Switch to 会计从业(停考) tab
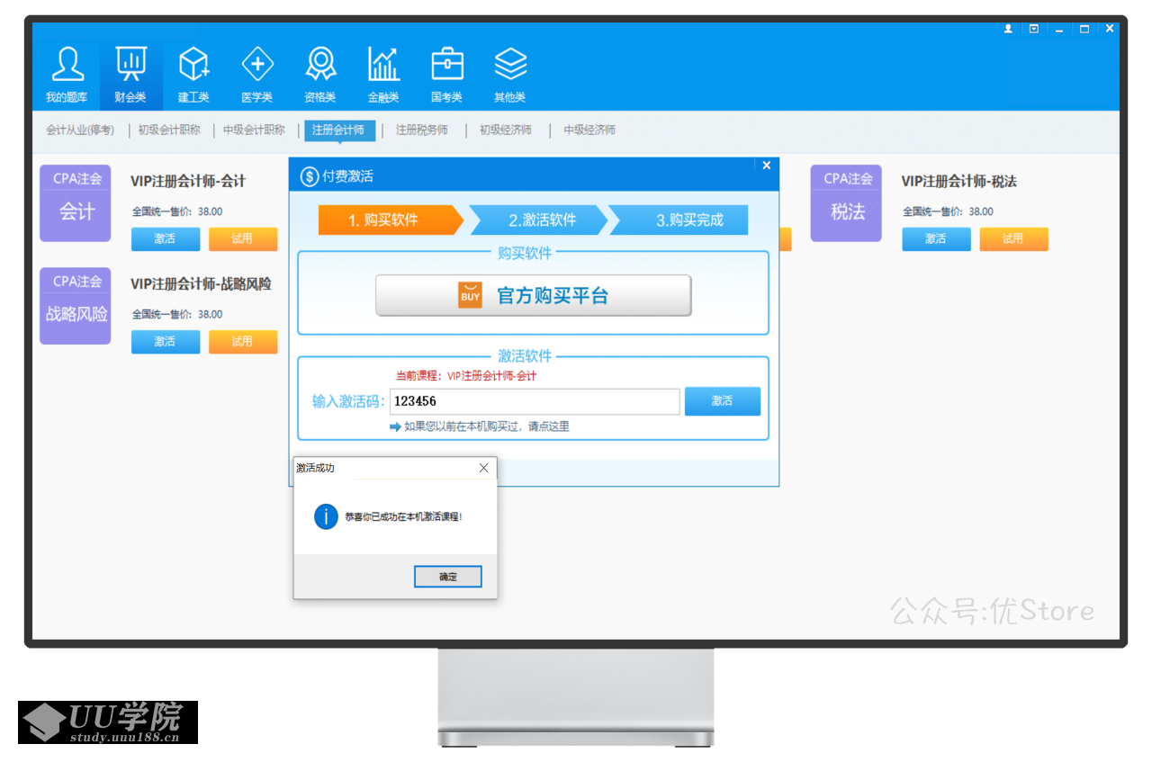 click(80, 130)
